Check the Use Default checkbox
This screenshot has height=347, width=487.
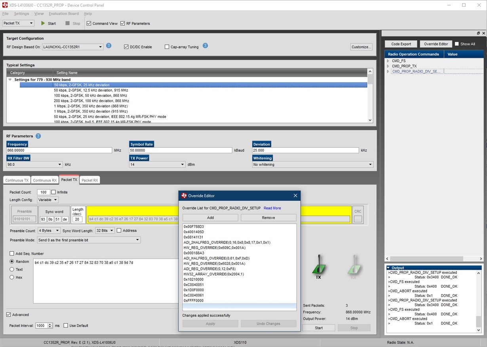(66, 326)
